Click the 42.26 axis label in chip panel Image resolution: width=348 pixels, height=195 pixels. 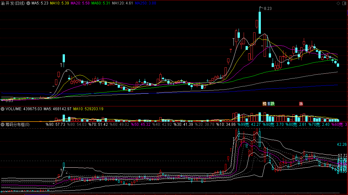coord(342,145)
